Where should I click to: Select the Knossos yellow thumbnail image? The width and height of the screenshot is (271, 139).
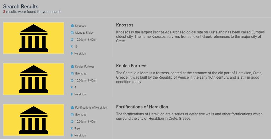pyautogui.click(x=34, y=38)
